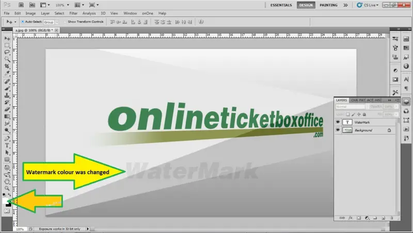Screen dimensions: 413x233
Task: Select the 3D Orbit camera tool
Action: coord(7,175)
